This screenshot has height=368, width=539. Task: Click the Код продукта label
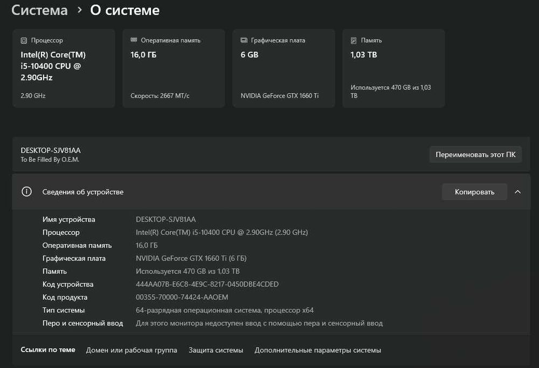pos(65,297)
